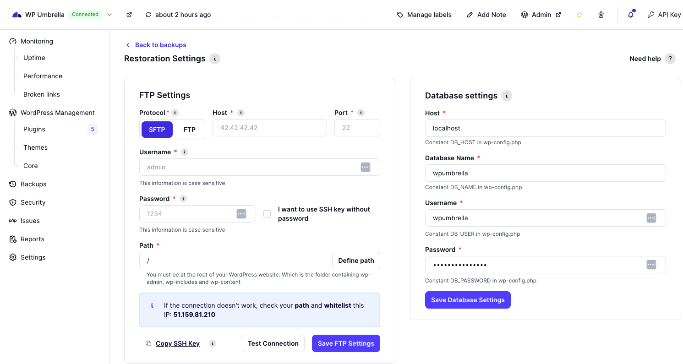
Task: Focus the FTP Host input field
Action: pos(270,128)
